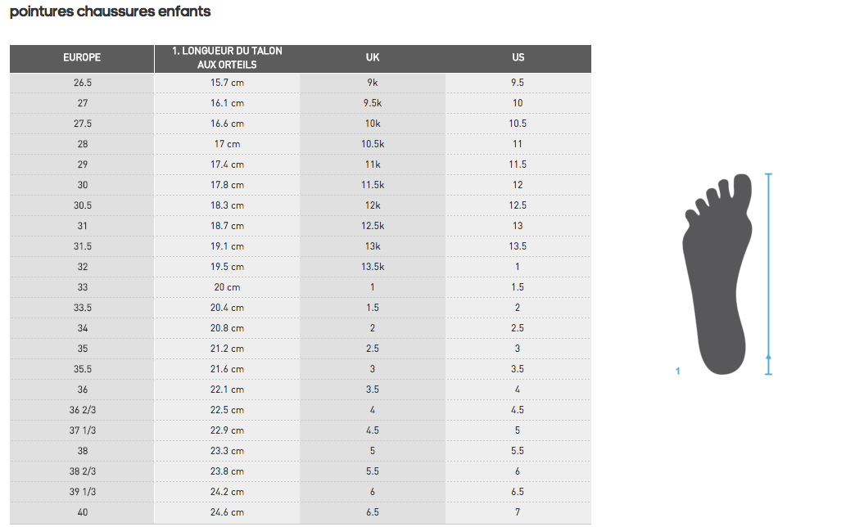Click the pointures chaussures enfants heading

110,11
